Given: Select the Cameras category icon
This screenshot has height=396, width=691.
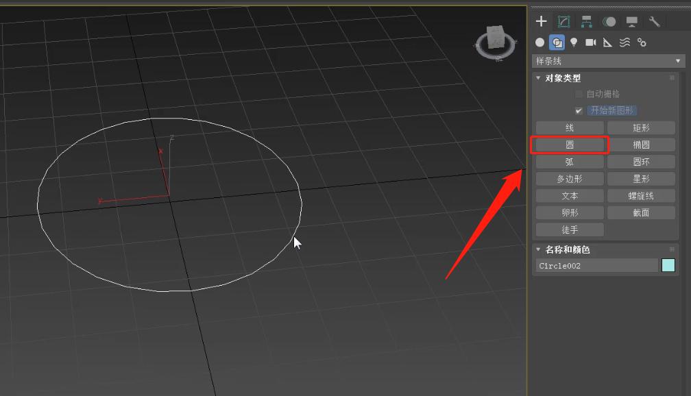Looking at the screenshot, I should tap(590, 42).
